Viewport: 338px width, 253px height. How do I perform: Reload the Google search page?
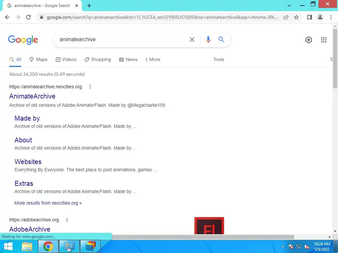coord(28,17)
